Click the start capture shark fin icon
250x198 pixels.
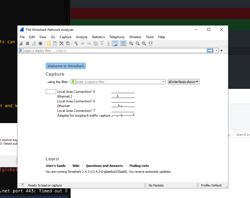[21, 43]
